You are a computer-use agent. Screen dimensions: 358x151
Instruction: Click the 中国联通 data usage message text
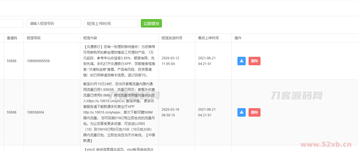pyautogui.click(x=119, y=112)
